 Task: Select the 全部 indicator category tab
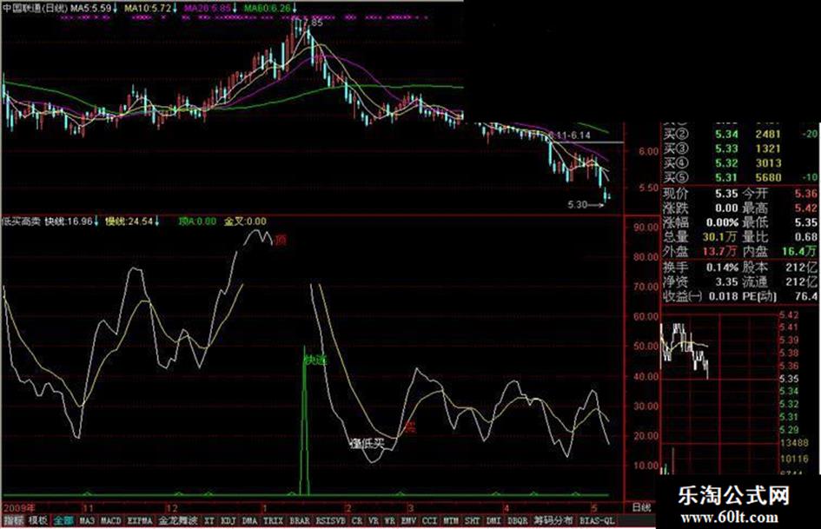tap(63, 521)
